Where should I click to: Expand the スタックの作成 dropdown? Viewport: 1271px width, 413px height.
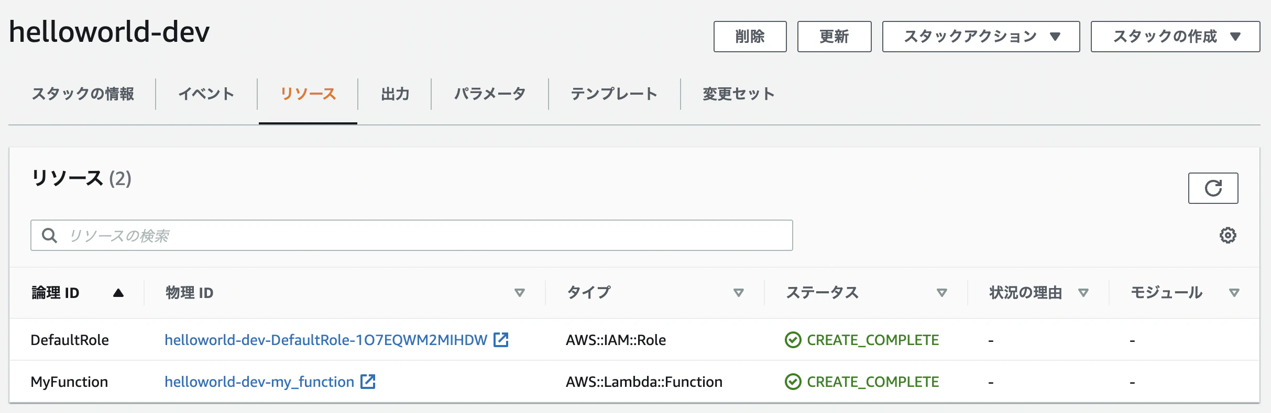tap(1175, 37)
